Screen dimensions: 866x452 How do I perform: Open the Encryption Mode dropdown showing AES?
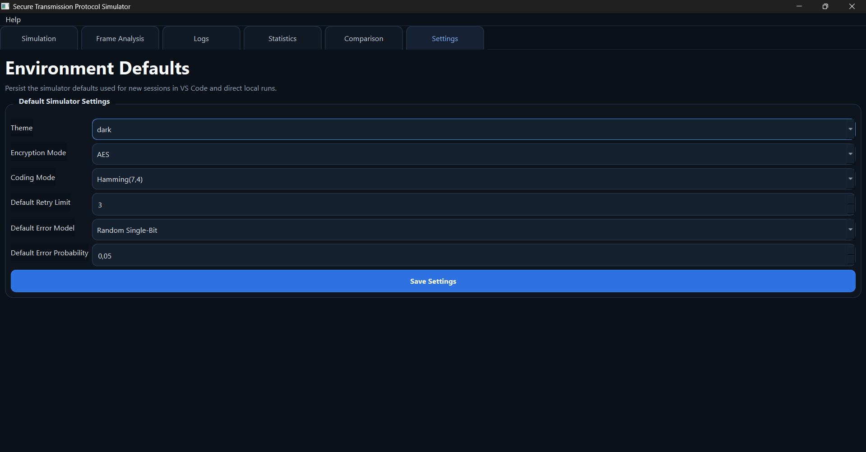pos(473,154)
